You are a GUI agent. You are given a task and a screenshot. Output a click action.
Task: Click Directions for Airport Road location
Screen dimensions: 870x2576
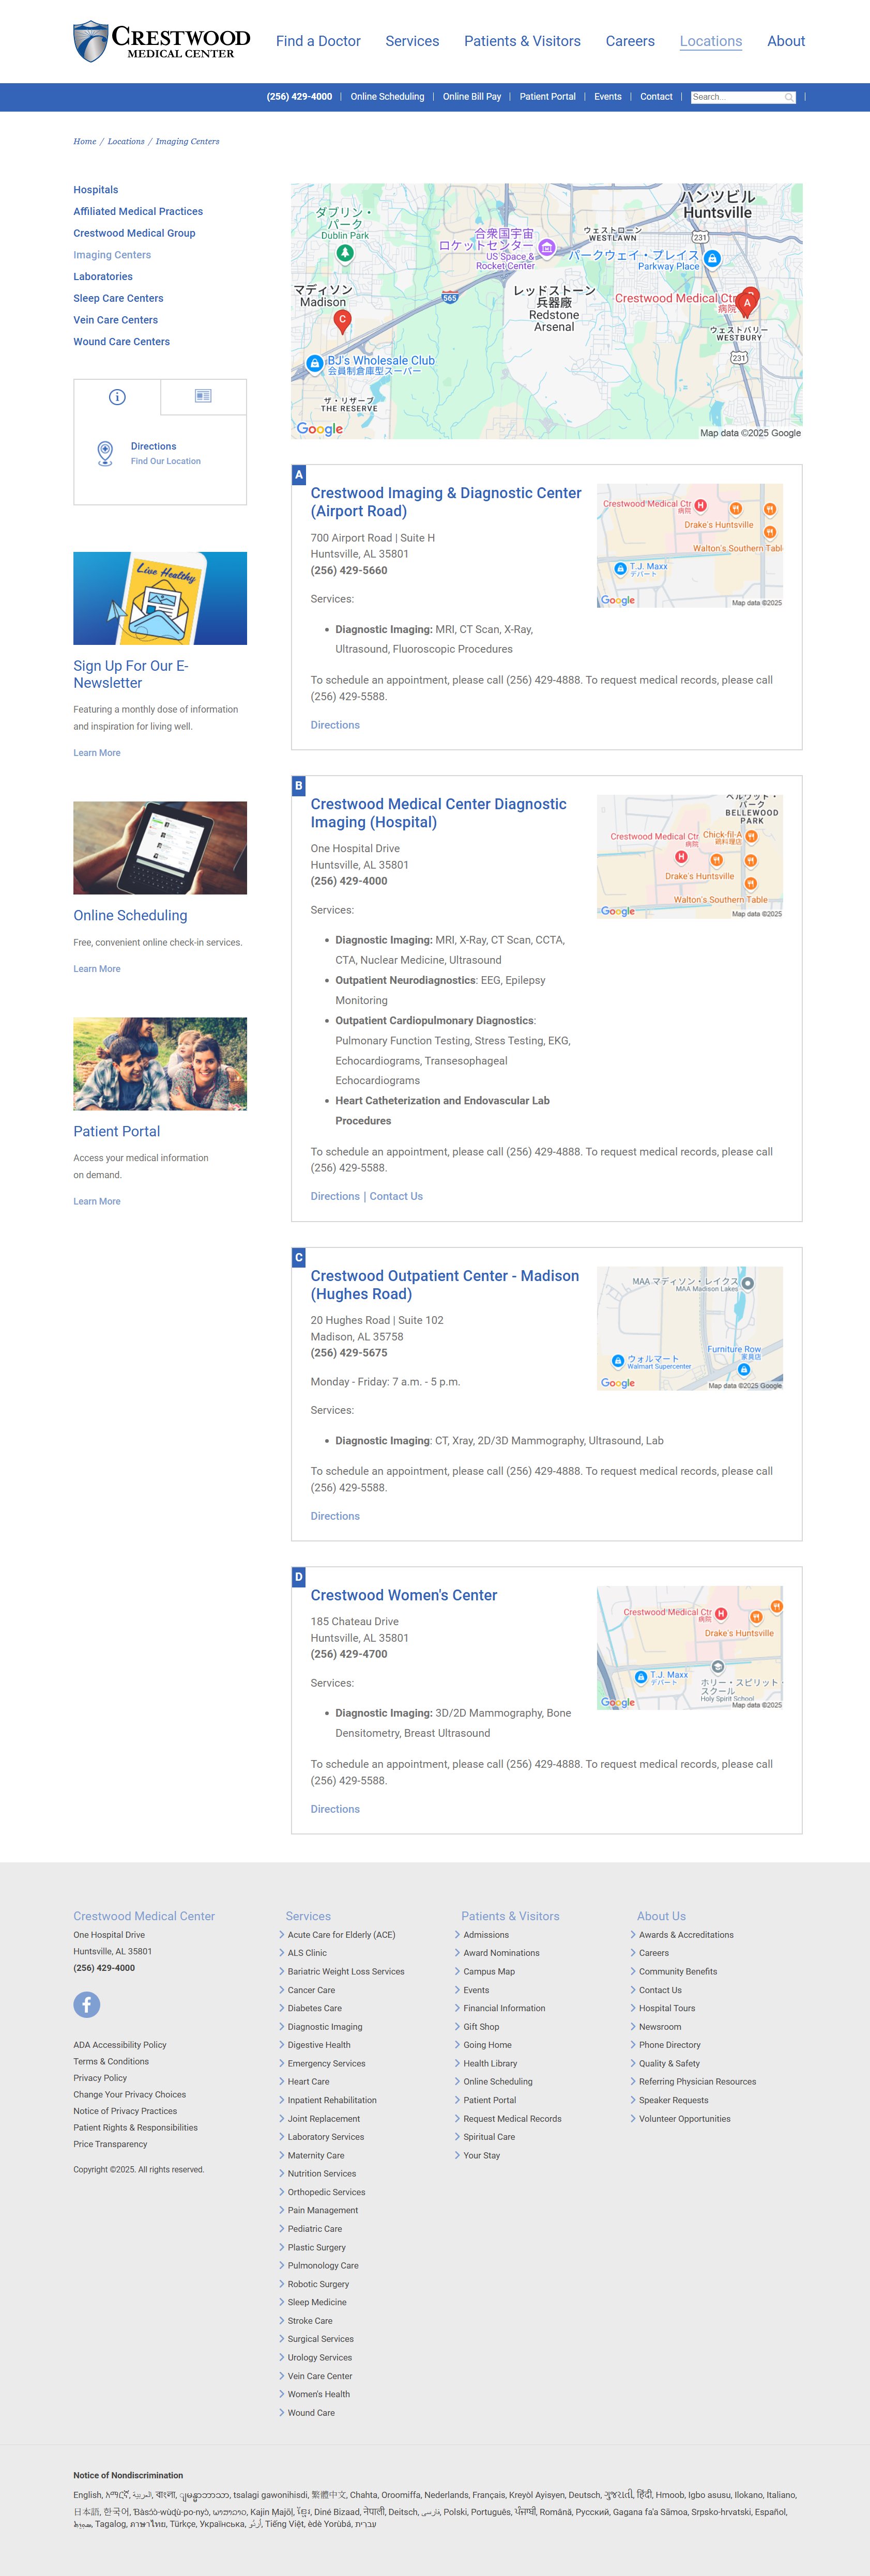335,725
